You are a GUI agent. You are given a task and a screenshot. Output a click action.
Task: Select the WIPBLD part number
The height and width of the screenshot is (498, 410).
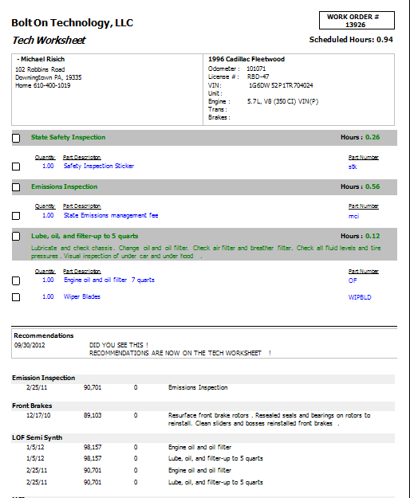click(360, 297)
